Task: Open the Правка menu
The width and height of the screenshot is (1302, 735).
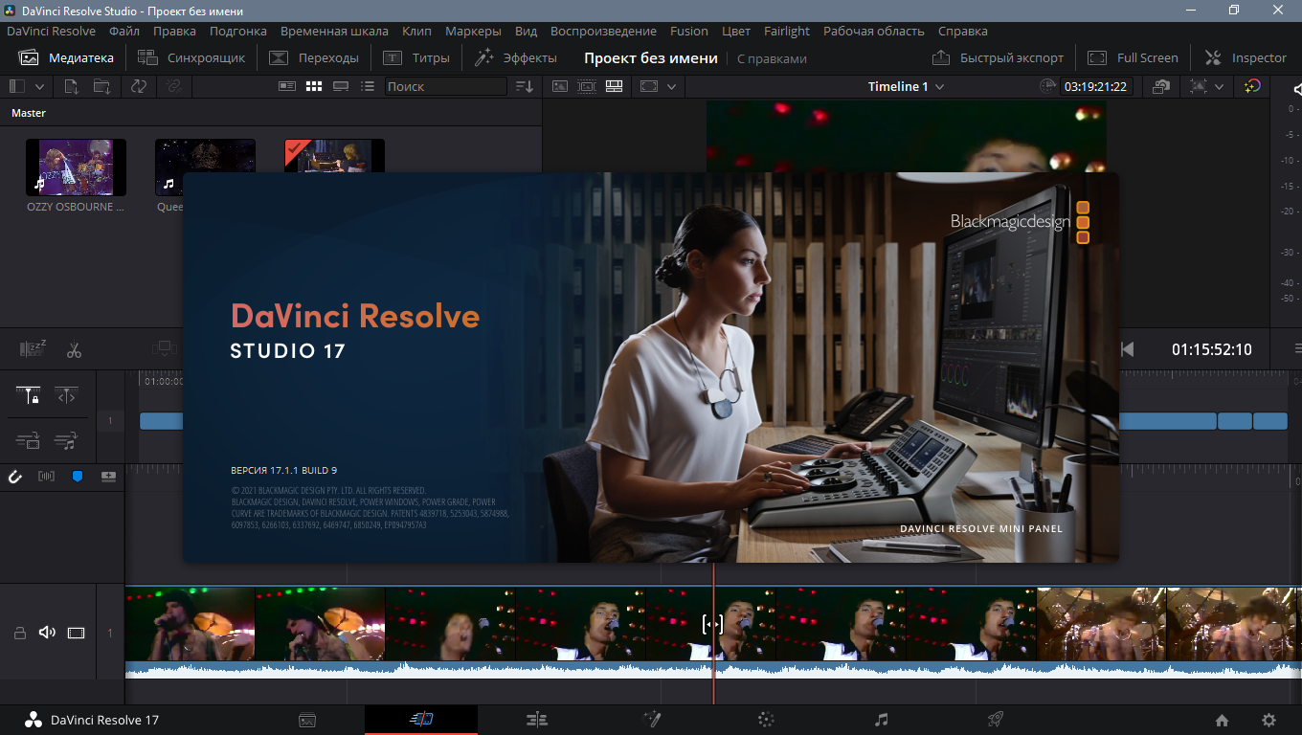Action: point(174,31)
